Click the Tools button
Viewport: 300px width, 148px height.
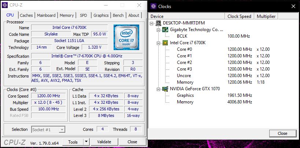tap(73, 142)
